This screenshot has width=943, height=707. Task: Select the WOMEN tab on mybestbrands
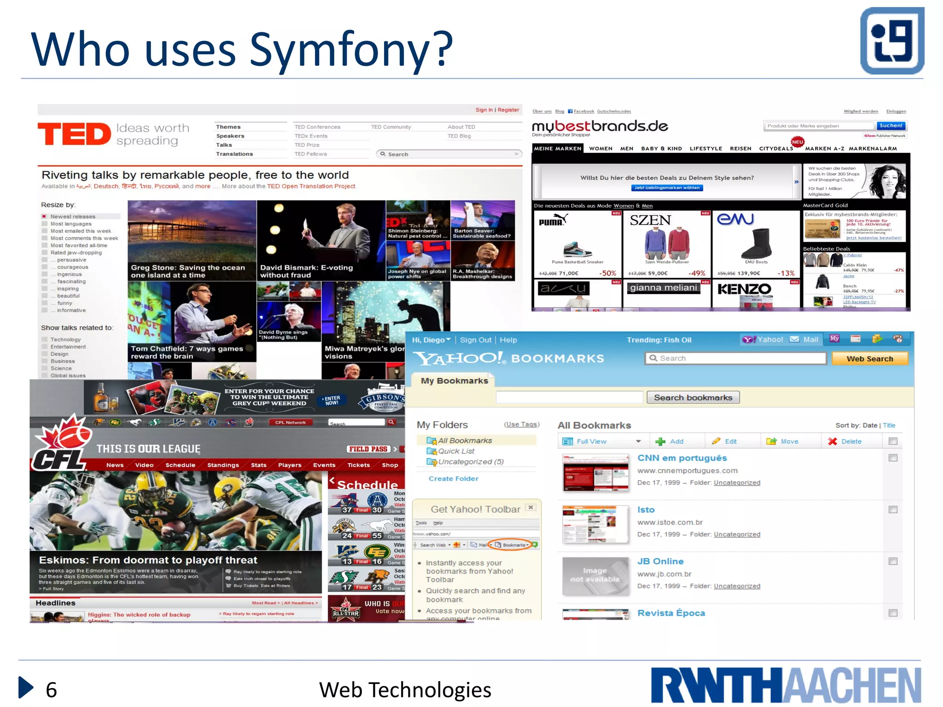click(x=600, y=149)
